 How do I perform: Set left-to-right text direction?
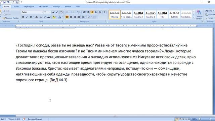[92, 12]
